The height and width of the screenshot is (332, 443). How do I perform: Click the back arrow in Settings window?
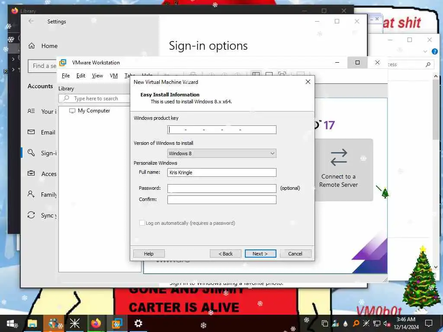tap(31, 21)
